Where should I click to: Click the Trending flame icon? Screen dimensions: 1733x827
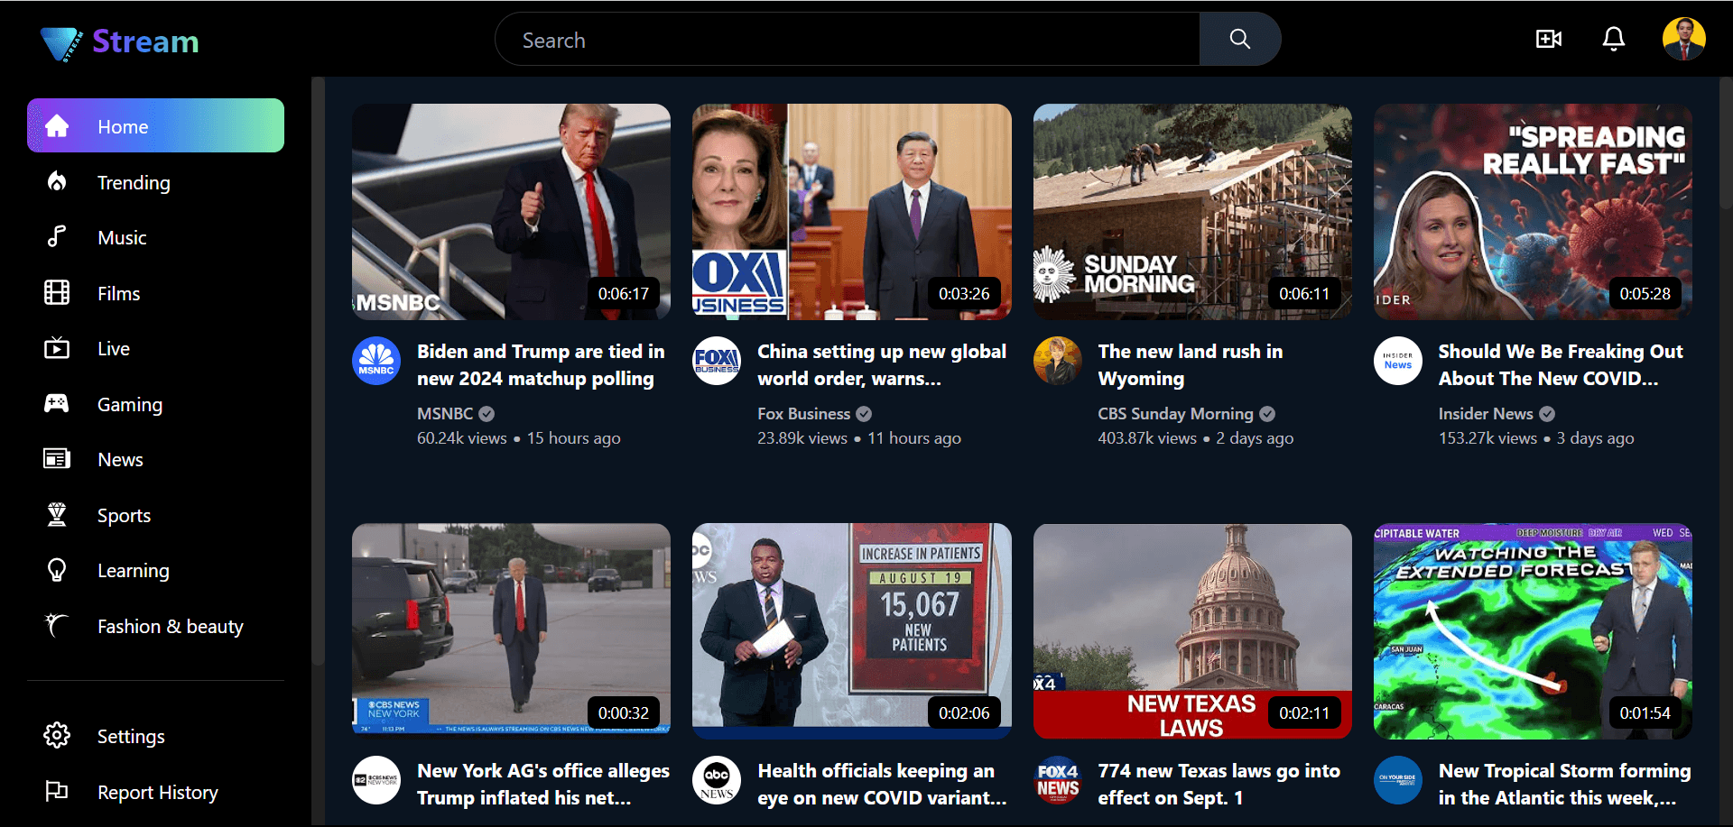click(57, 182)
